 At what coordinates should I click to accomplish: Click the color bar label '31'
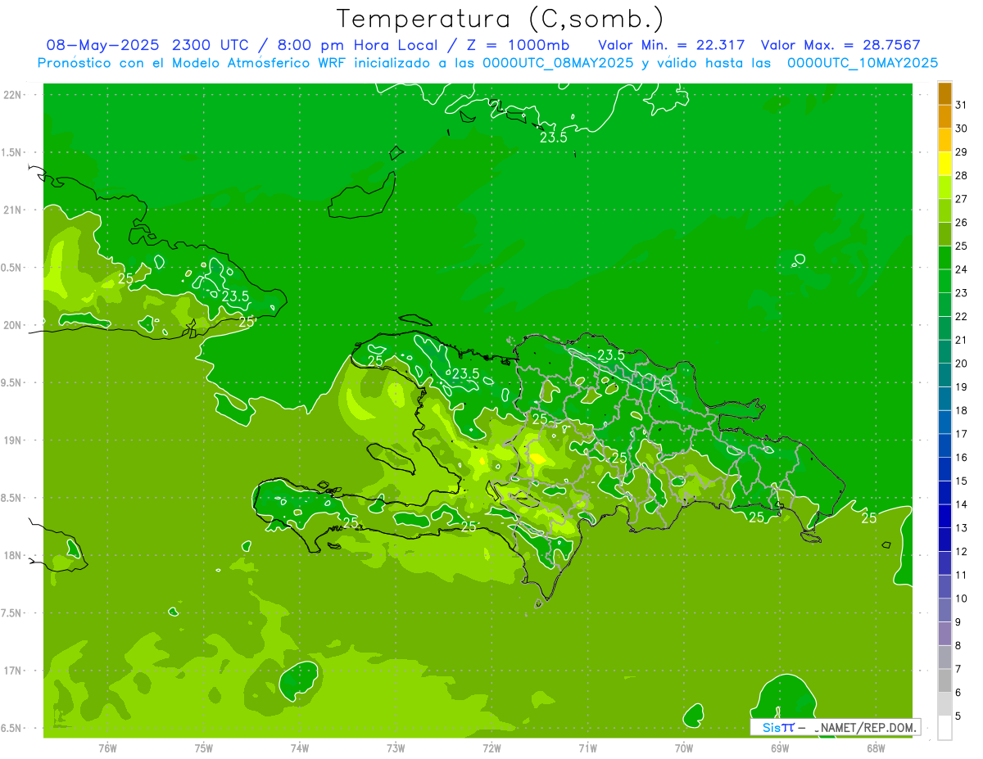click(961, 105)
